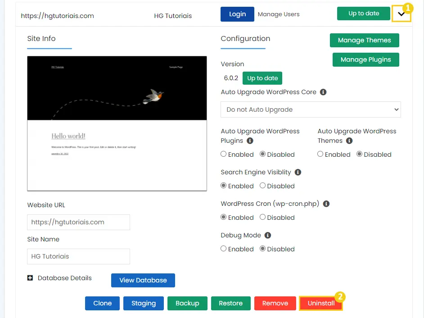Click View Database button
424x318 pixels.
(x=143, y=280)
